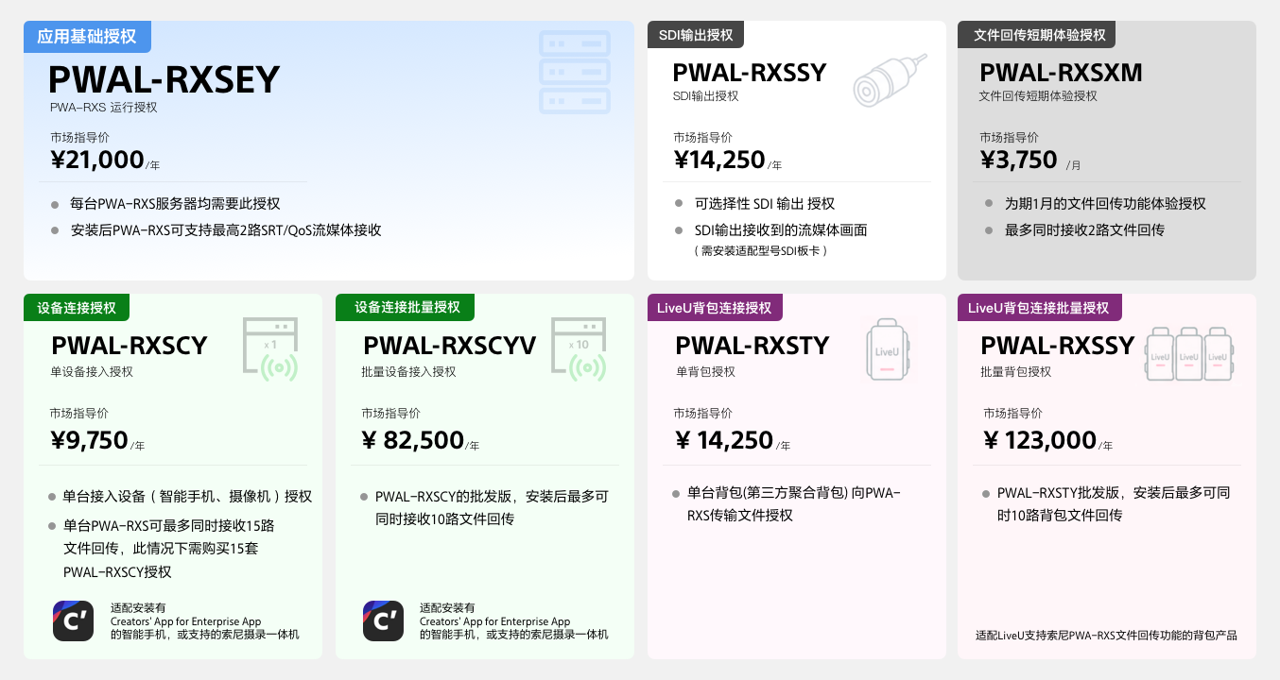Click note 需安装适配型号SDI板卡

[x=761, y=251]
